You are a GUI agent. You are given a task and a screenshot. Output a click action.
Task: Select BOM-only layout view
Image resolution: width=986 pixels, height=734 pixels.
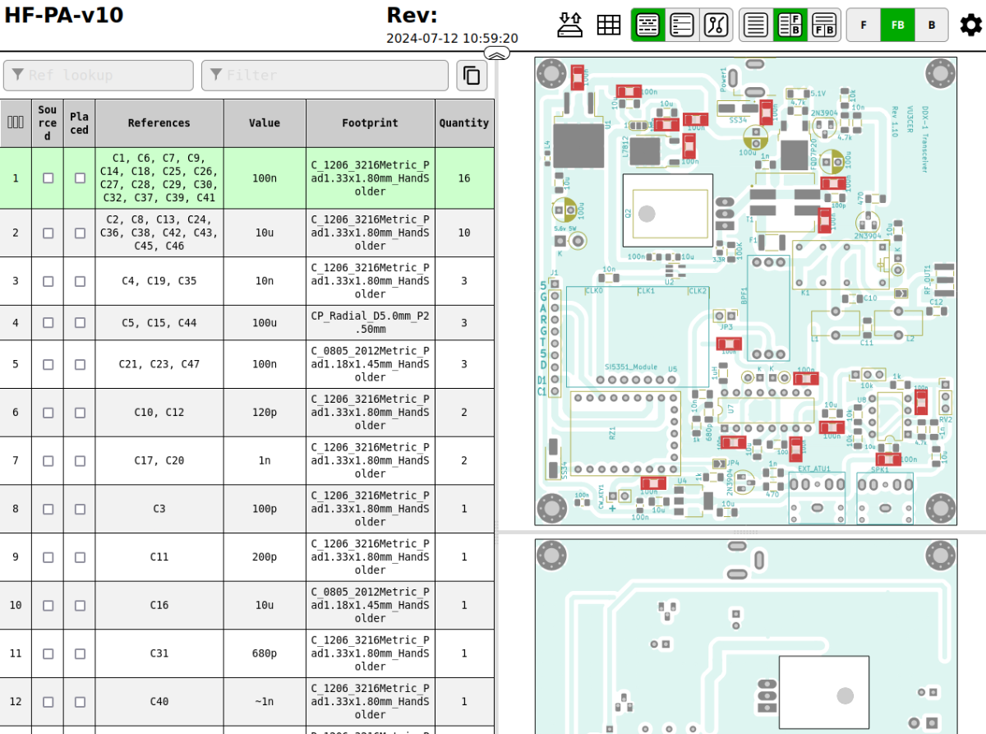pos(756,25)
